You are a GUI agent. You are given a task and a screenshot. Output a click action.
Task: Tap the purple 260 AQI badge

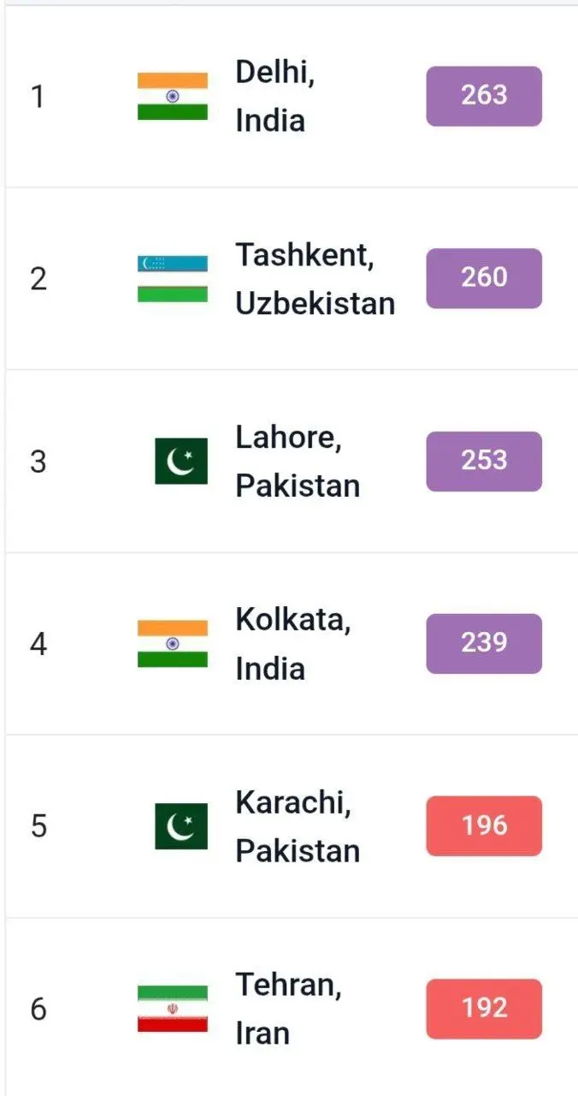[x=484, y=278]
